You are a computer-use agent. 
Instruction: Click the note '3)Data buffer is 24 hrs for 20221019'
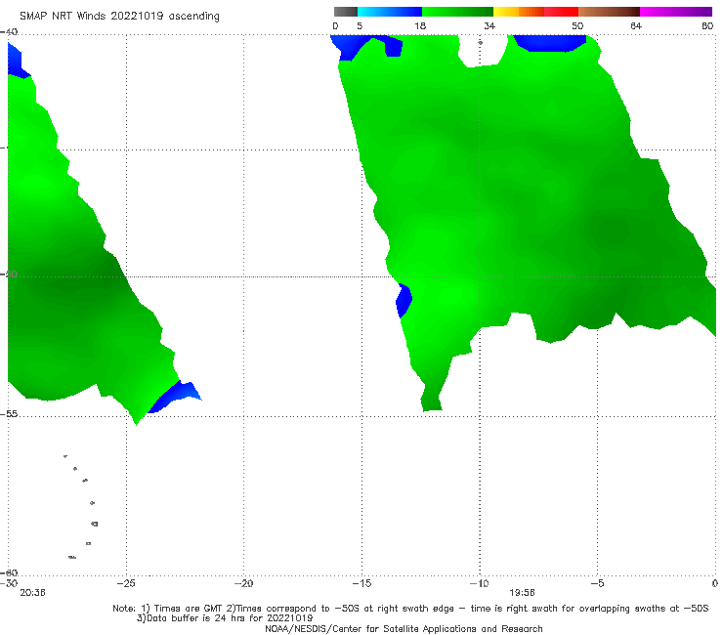tap(225, 618)
